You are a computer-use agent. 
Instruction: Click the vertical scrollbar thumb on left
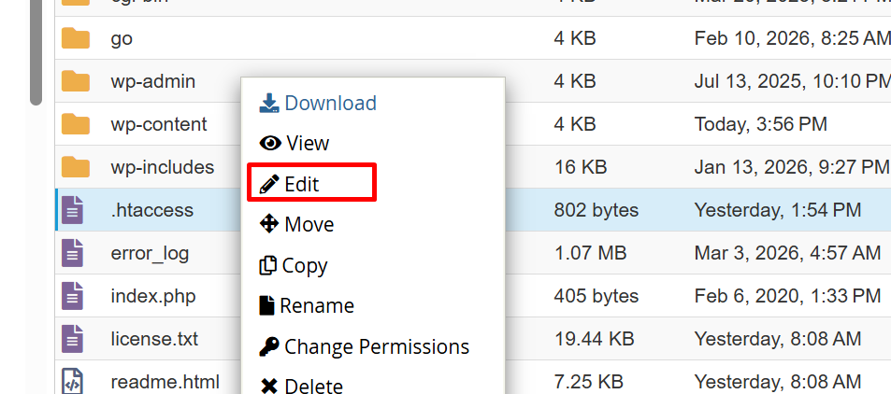click(36, 51)
